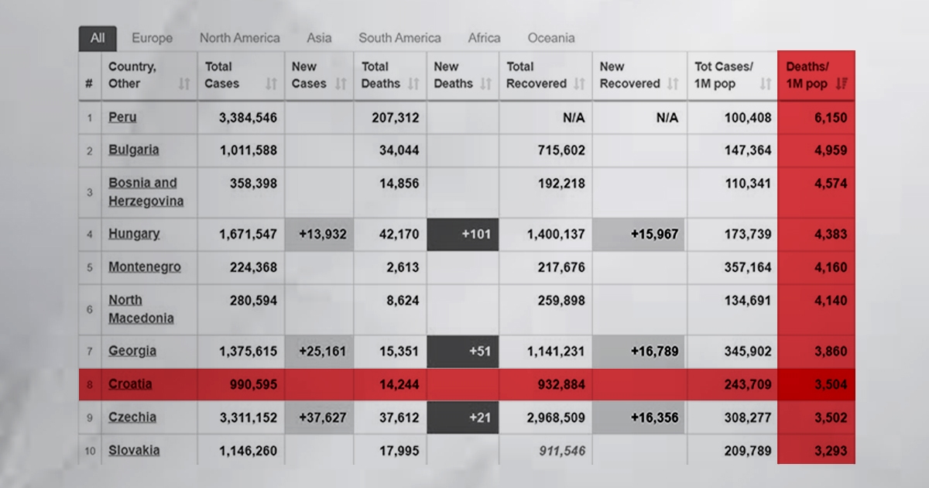Viewport: 929px width, 488px height.
Task: Select Georgia's new cases cell +25,161
Action: coord(319,351)
